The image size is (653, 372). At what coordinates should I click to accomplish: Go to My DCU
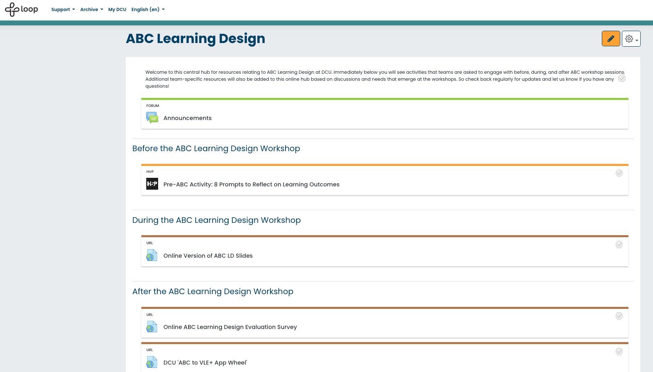pos(117,9)
